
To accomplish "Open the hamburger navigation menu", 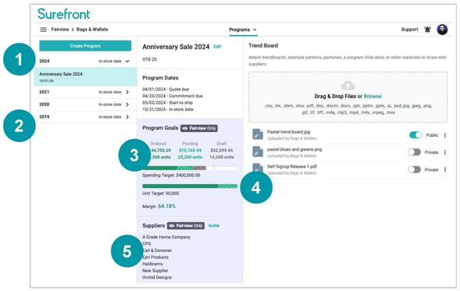I will tap(43, 30).
